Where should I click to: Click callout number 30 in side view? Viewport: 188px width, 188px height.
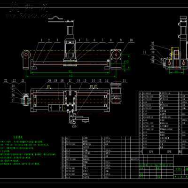pos(153,52)
